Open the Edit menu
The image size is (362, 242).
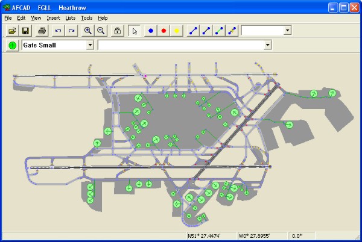(21, 18)
